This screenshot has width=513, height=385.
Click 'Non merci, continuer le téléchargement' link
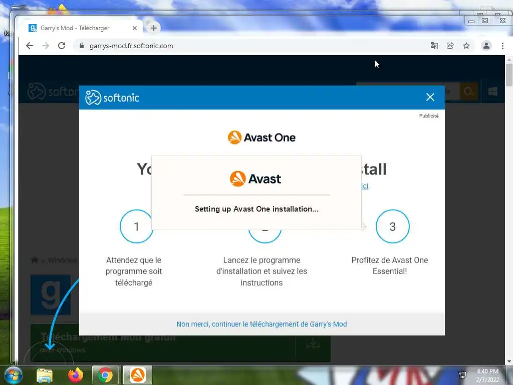(262, 324)
